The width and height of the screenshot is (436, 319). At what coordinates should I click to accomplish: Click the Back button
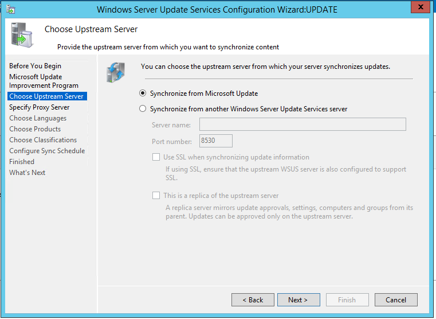[253, 300]
